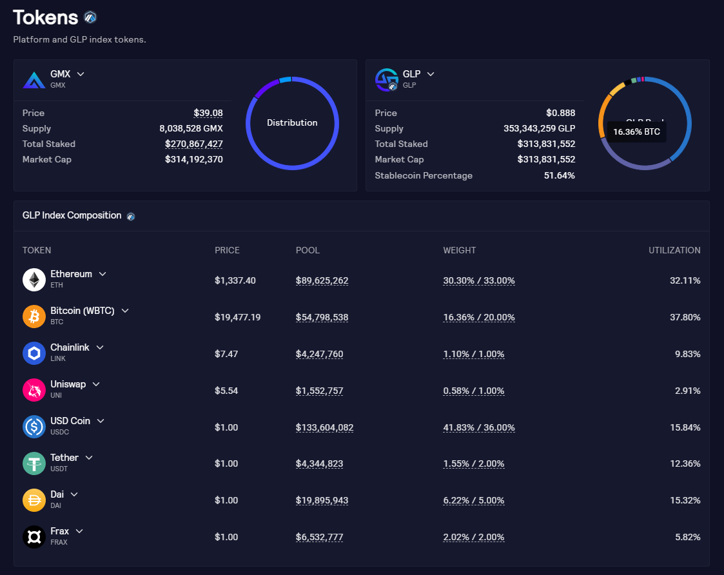Click Chainlink price $7.47
This screenshot has width=724, height=575.
(226, 355)
